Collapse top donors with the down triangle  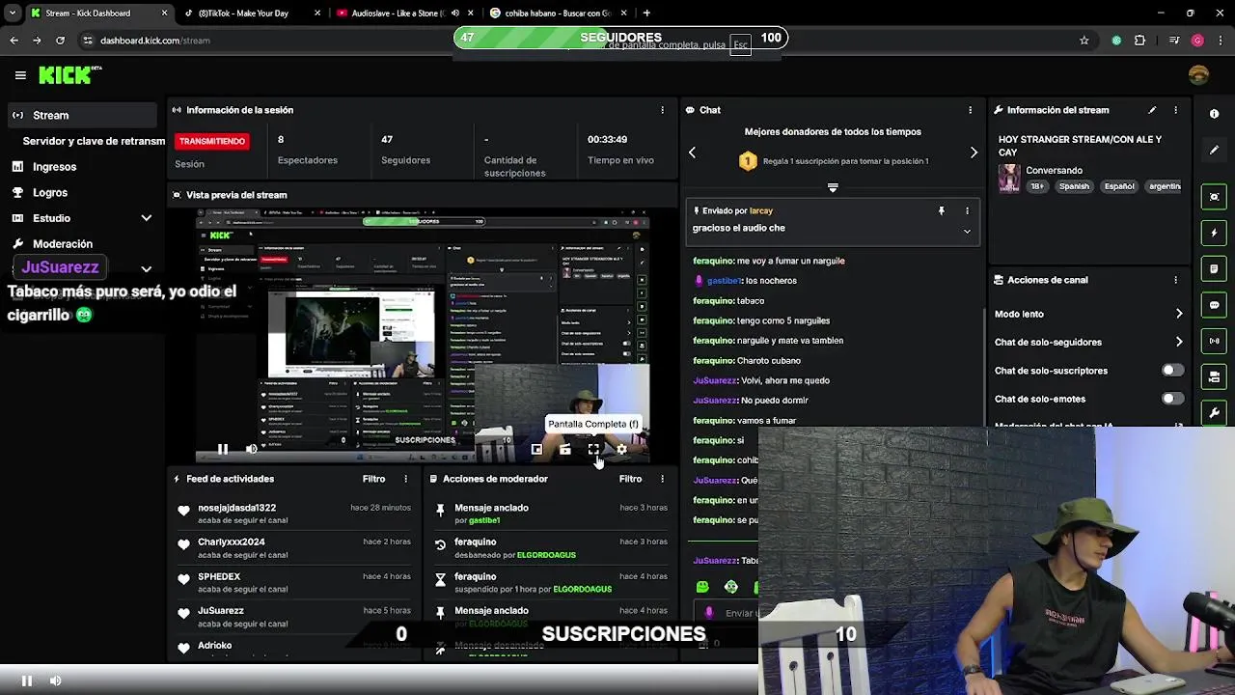click(833, 187)
